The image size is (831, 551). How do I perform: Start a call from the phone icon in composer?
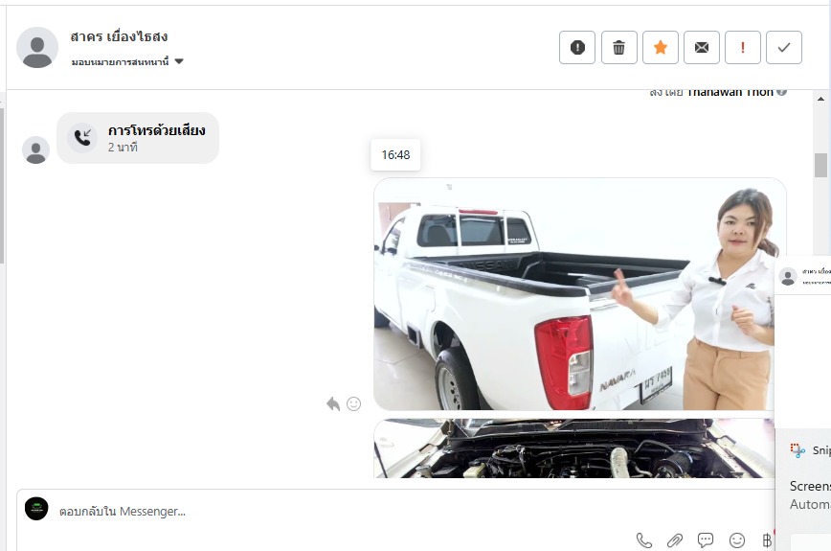644,540
